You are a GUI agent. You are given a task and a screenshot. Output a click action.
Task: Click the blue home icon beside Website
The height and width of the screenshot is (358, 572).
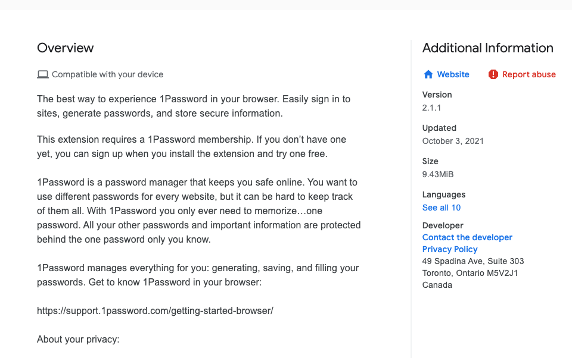click(428, 74)
